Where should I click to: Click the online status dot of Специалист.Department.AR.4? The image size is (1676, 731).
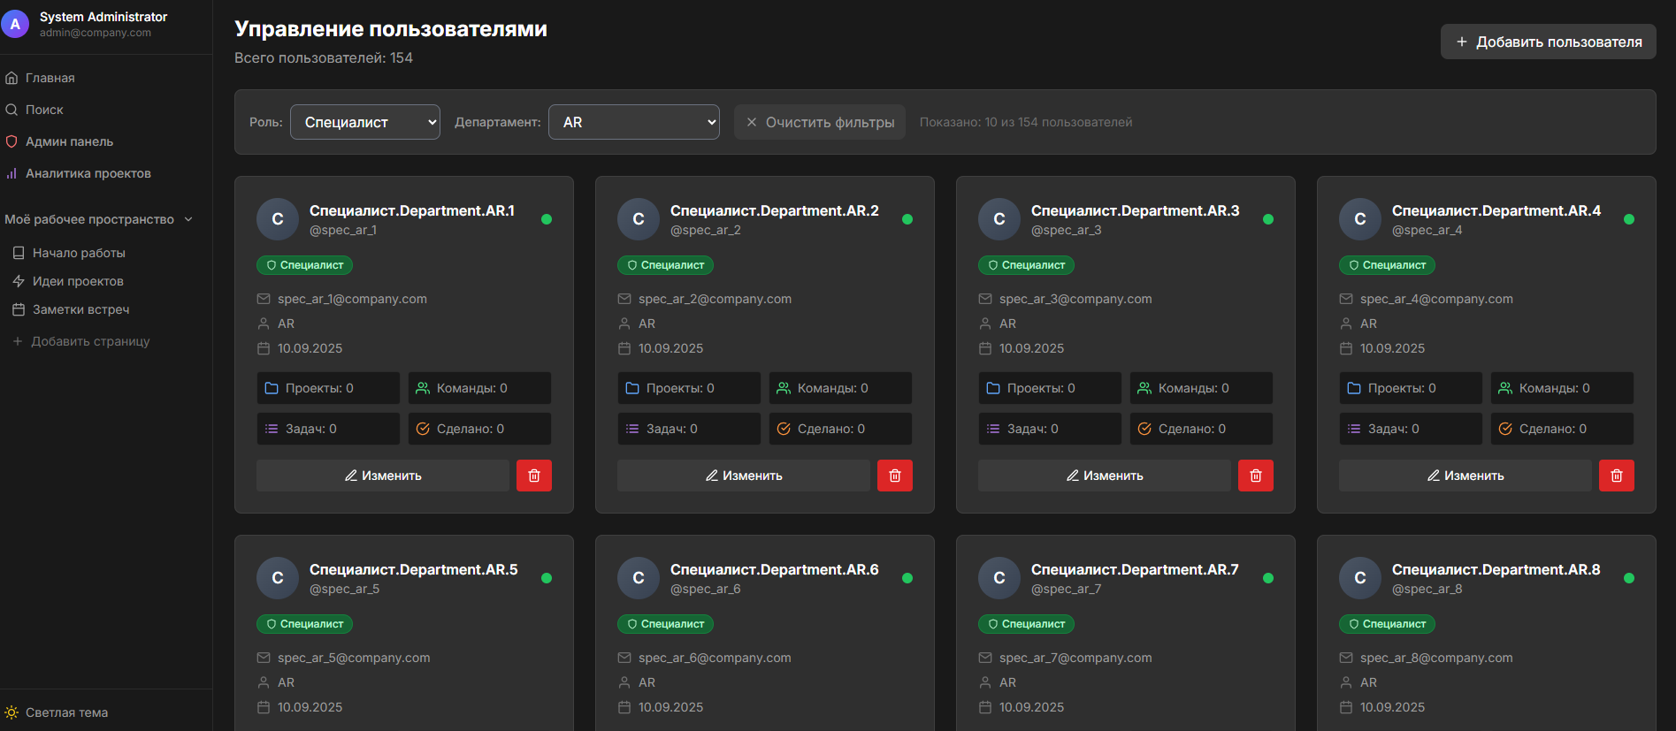tap(1629, 219)
